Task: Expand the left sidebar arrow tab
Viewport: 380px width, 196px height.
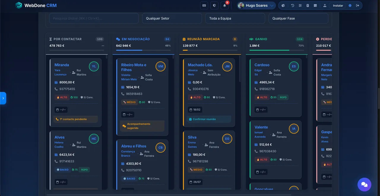Action: click(x=3, y=98)
